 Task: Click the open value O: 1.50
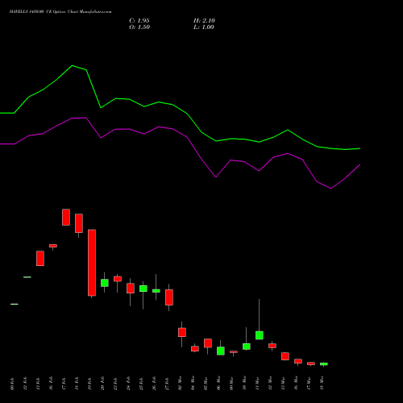[x=139, y=27]
